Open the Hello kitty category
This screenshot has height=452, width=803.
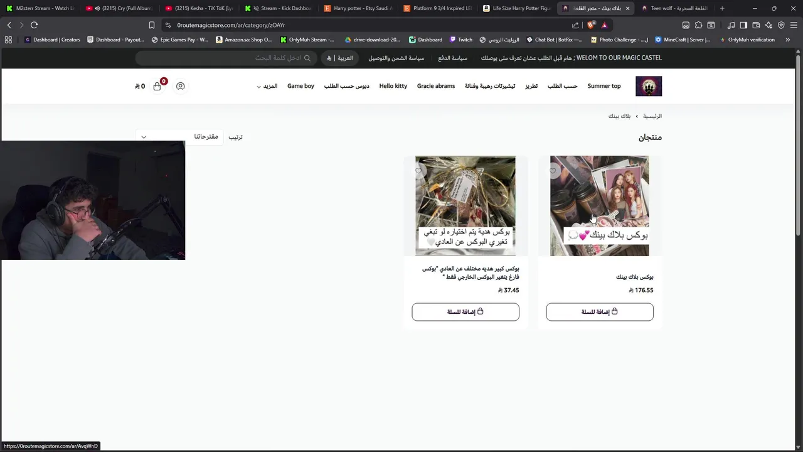click(393, 86)
